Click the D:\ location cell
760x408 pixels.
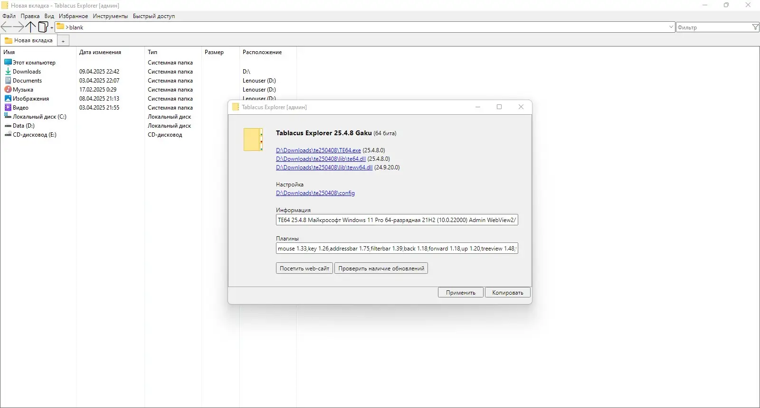247,72
